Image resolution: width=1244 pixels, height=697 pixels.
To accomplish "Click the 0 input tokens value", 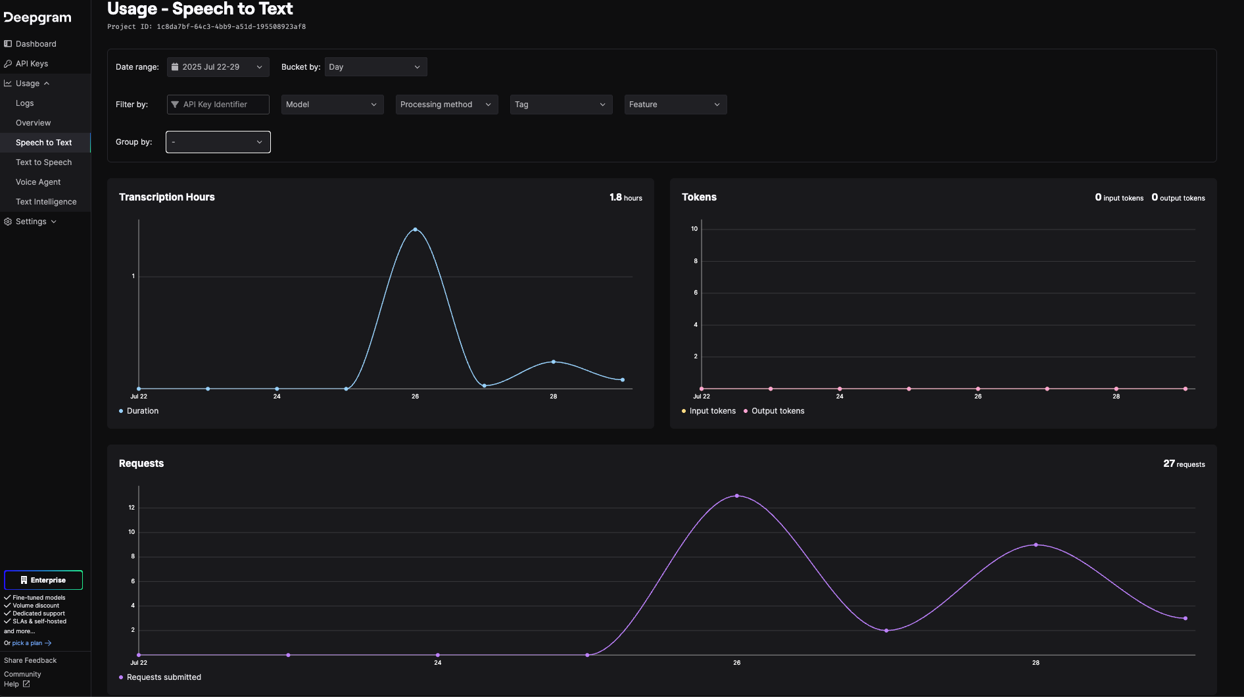I will [x=1119, y=197].
